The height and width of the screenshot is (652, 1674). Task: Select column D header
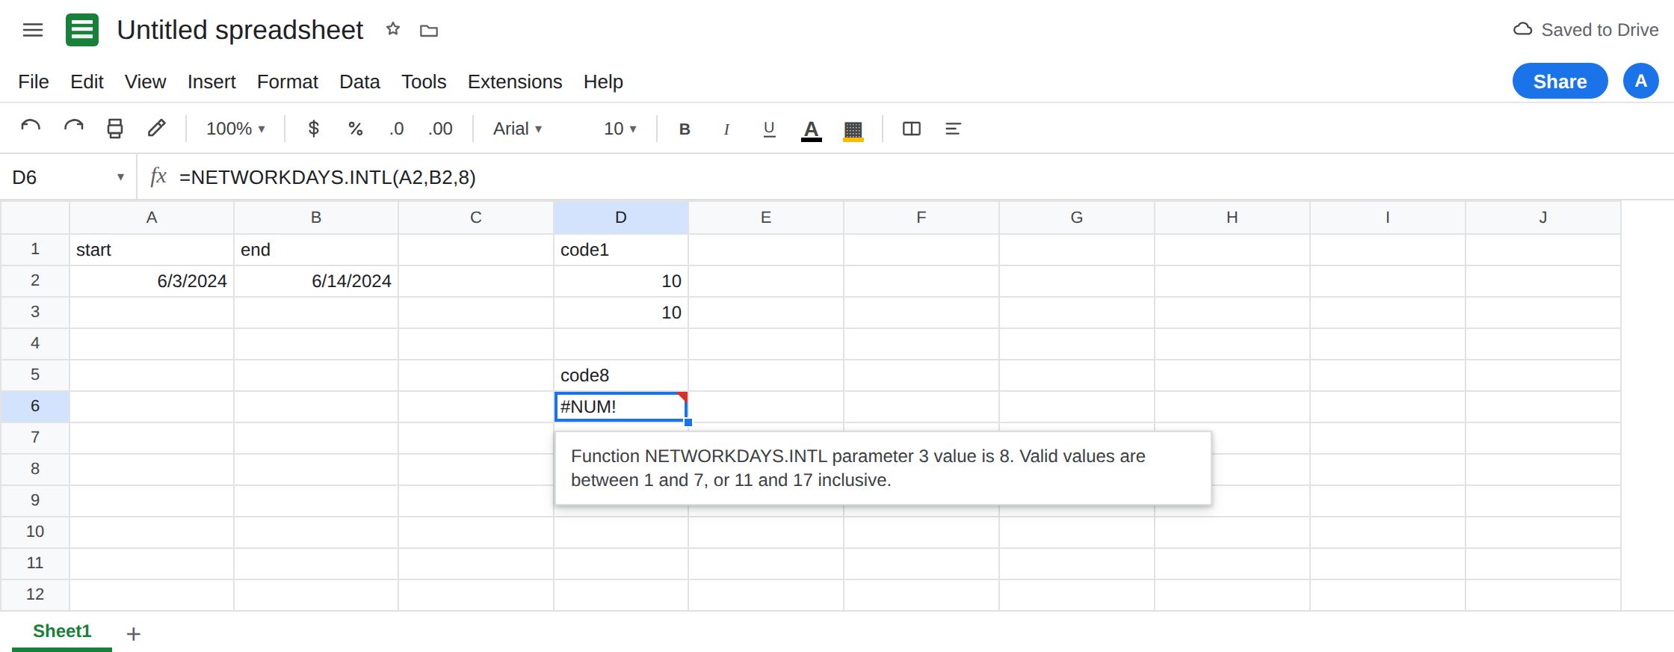pyautogui.click(x=621, y=218)
